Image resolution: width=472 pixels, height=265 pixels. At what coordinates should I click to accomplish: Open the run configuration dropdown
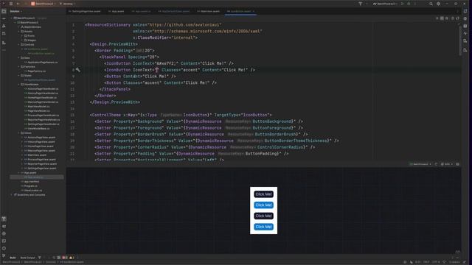click(x=385, y=4)
